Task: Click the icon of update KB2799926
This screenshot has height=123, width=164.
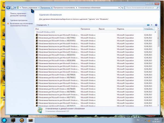Action: pyautogui.click(x=37, y=75)
